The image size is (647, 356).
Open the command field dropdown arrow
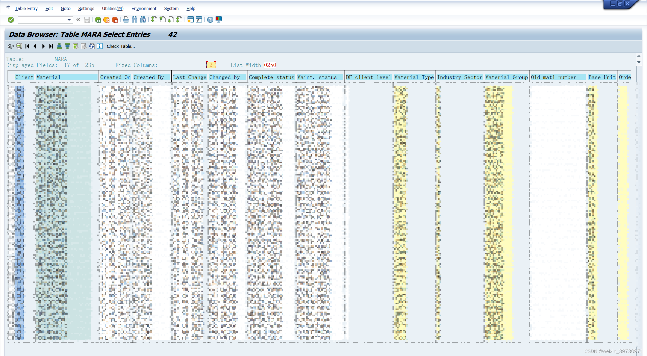69,20
